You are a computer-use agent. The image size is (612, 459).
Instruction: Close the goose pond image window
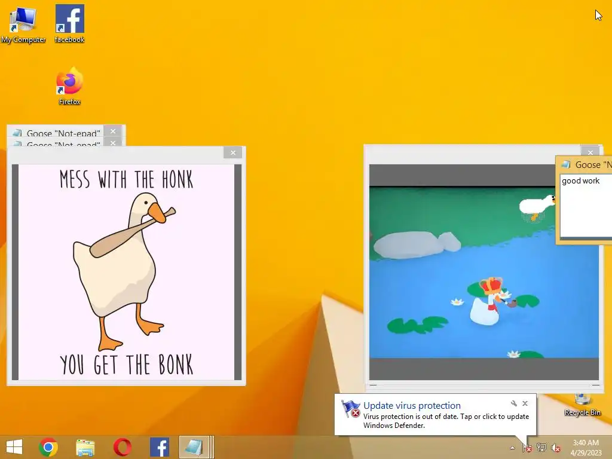pyautogui.click(x=590, y=152)
